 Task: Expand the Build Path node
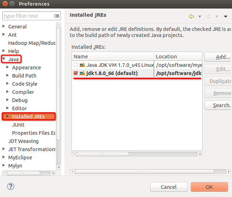click(x=8, y=76)
